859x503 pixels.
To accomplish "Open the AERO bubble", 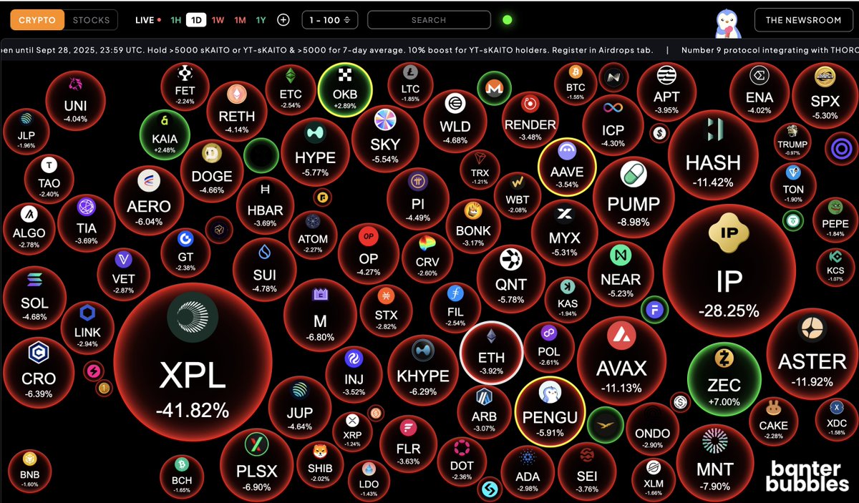I will (x=149, y=201).
